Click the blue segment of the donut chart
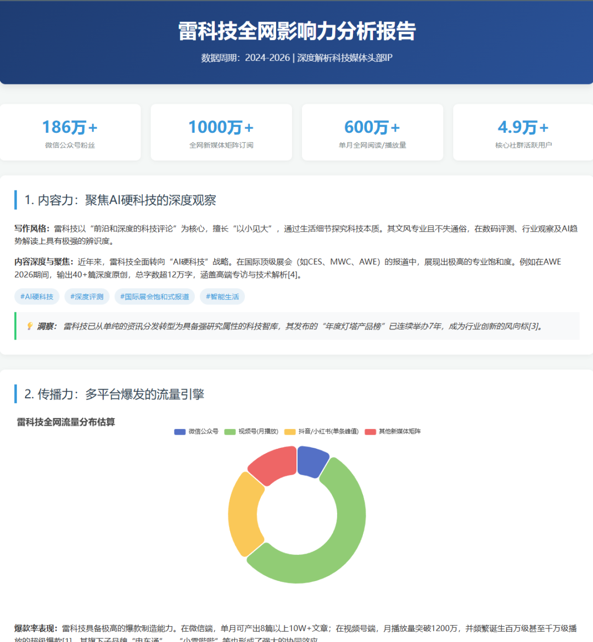The image size is (593, 642). (x=311, y=460)
